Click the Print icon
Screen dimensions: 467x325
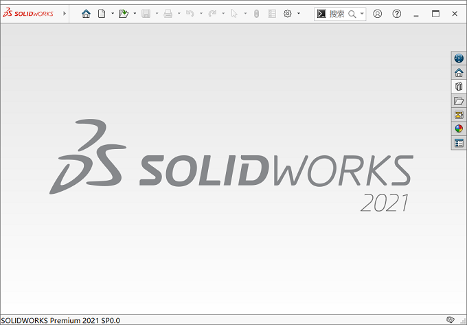pos(168,14)
